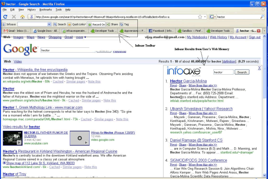Switch to the Video results filter
This screenshot has width=268, height=179.
click(x=18, y=61)
